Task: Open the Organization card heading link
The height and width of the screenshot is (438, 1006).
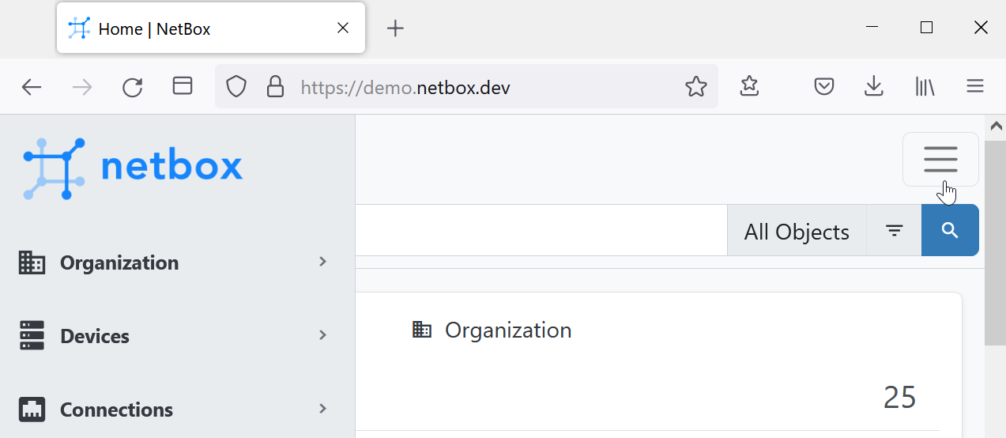Action: (x=508, y=330)
